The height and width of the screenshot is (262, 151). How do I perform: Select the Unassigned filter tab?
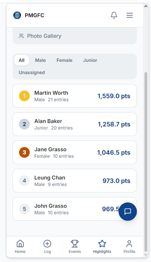[32, 73]
